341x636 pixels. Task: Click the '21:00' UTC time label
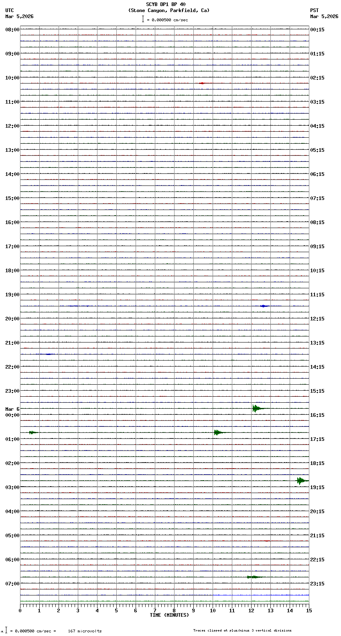(12, 343)
